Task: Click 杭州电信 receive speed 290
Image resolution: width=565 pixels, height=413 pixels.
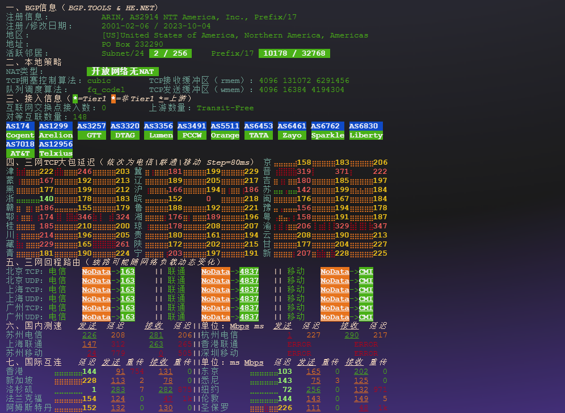Action: 352,335
